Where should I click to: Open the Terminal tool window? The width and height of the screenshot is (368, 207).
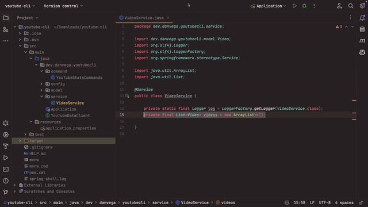click(6, 169)
